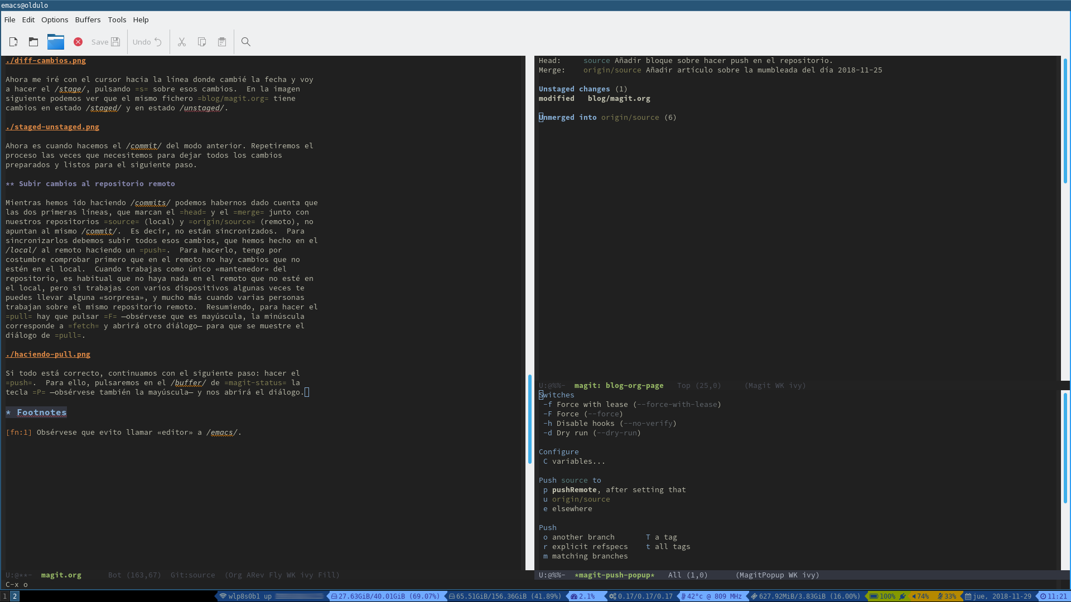
Task: Expand the Unstaged changes section
Action: [583, 89]
